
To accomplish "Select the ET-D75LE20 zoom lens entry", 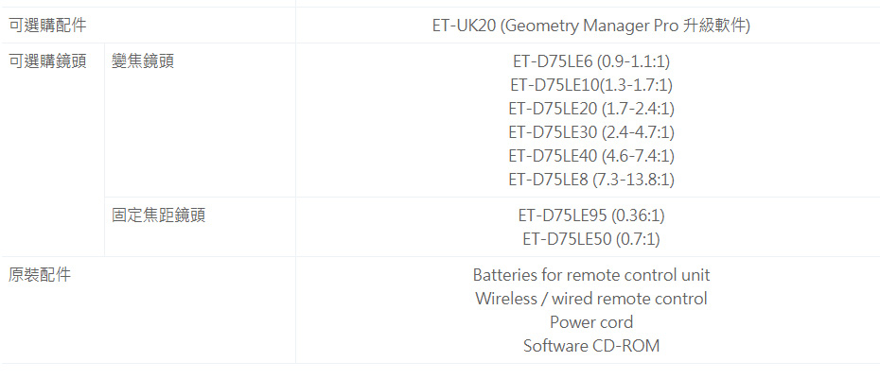I will coord(591,109).
